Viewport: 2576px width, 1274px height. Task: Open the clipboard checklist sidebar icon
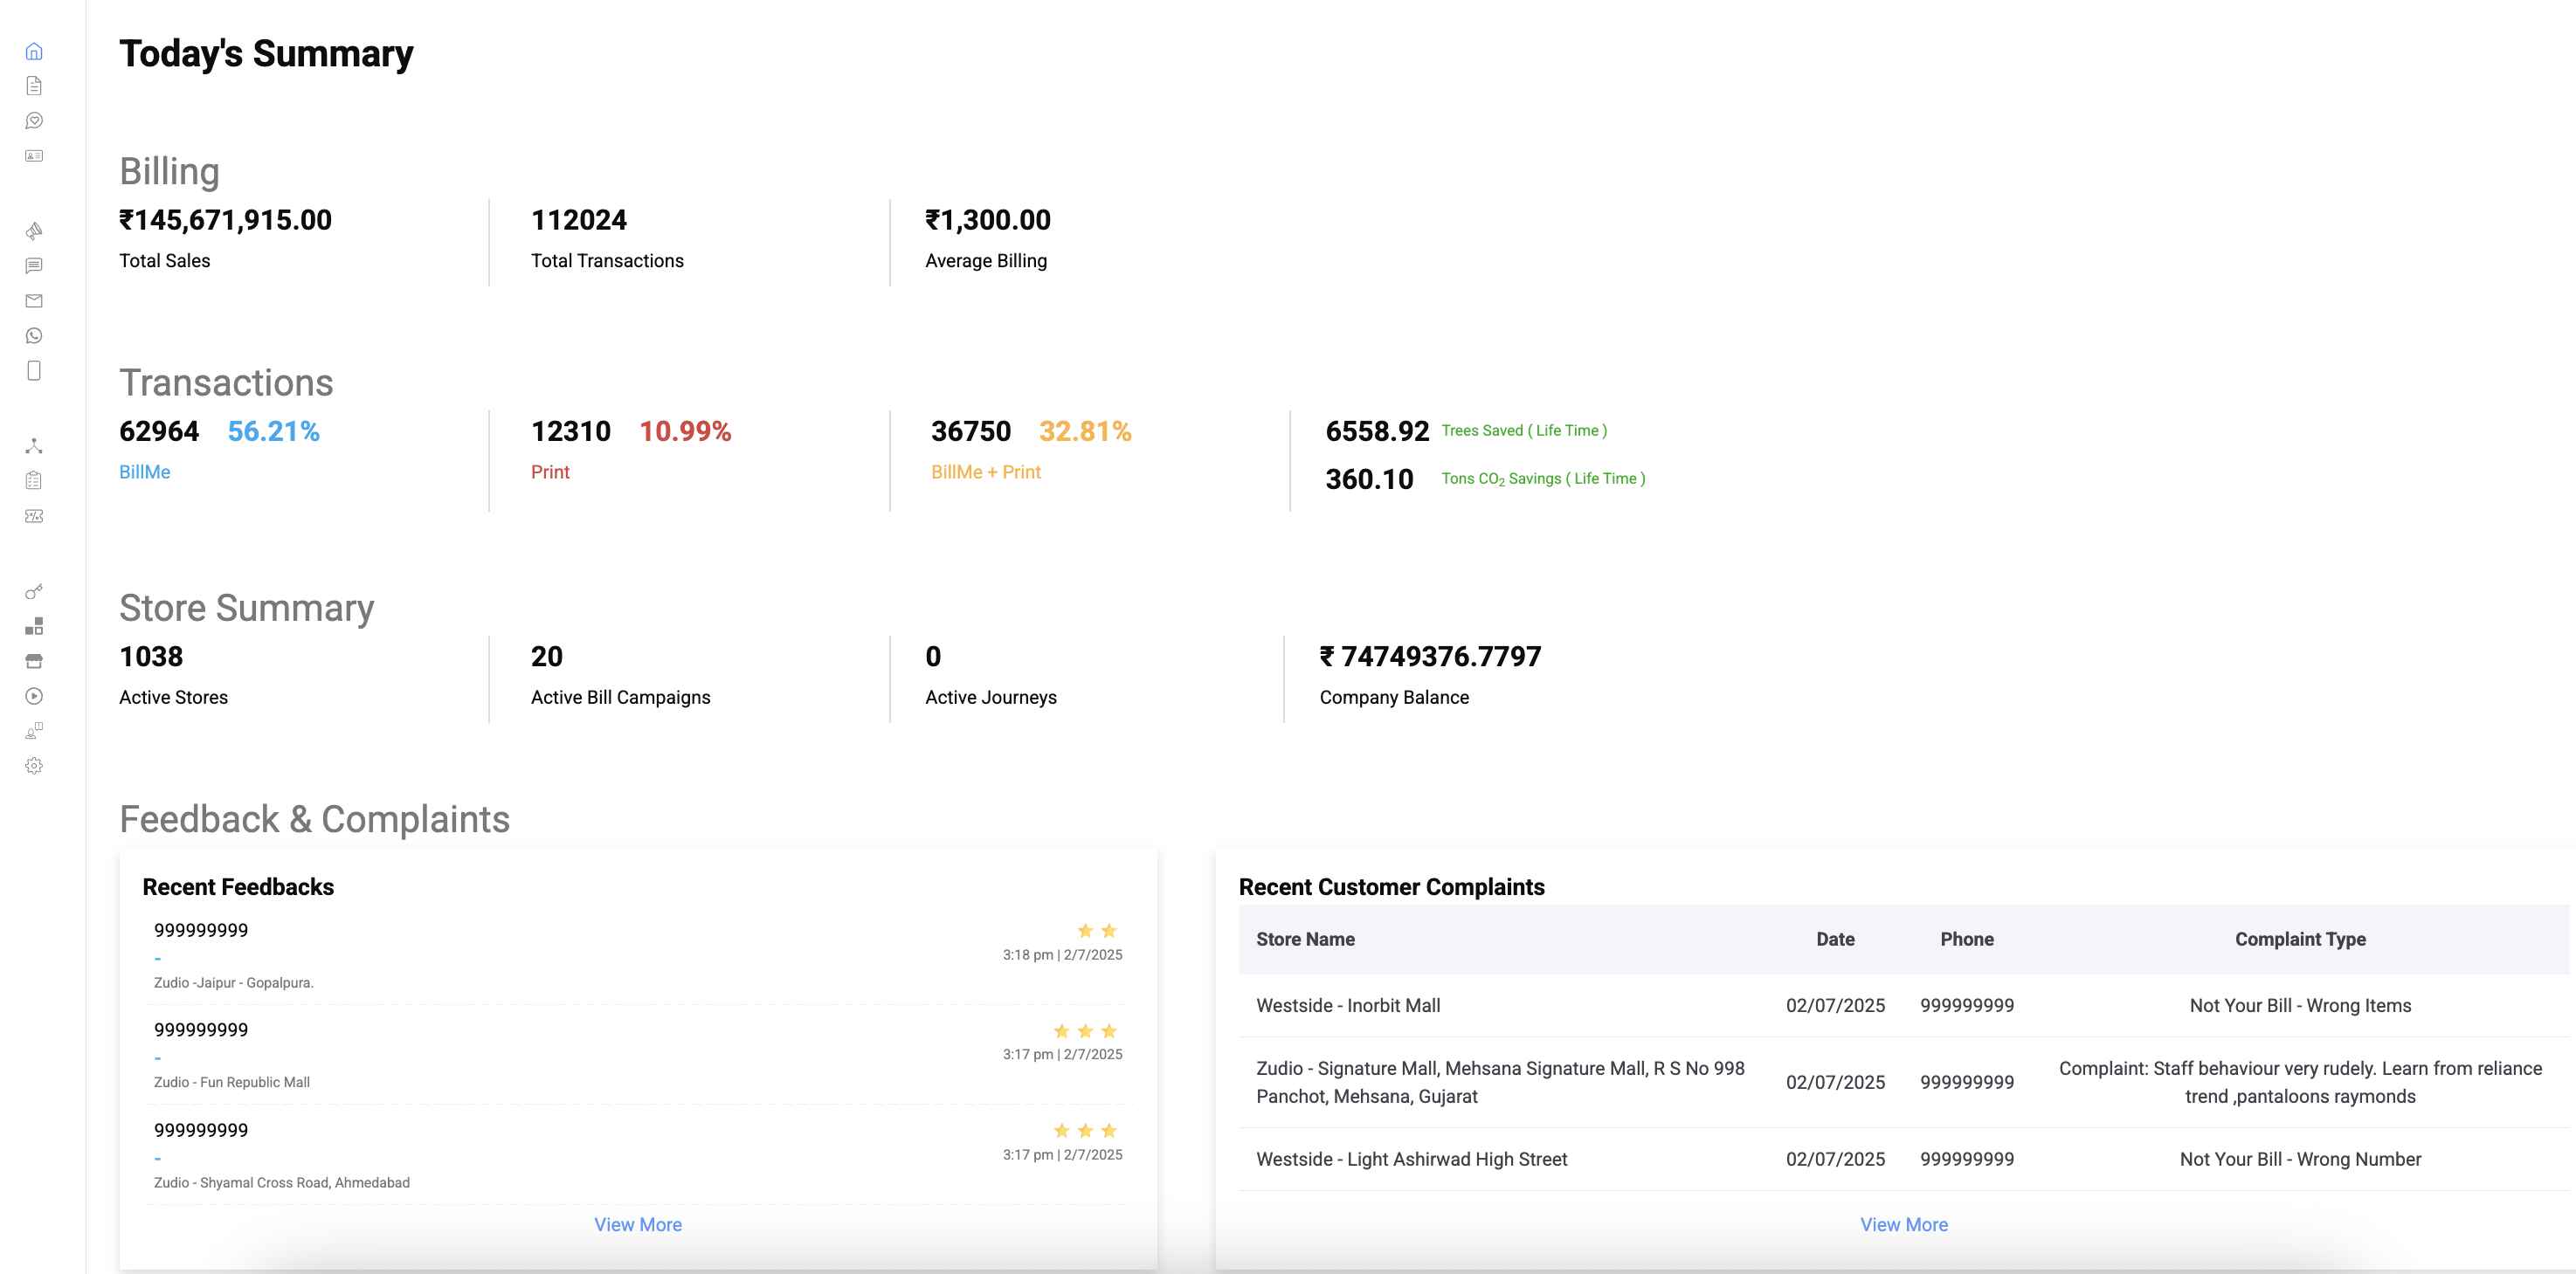coord(34,481)
